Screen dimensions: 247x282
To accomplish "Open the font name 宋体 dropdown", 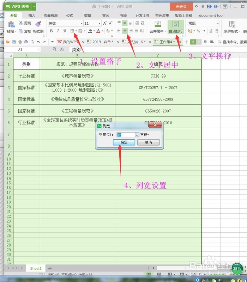I will (x=82, y=23).
